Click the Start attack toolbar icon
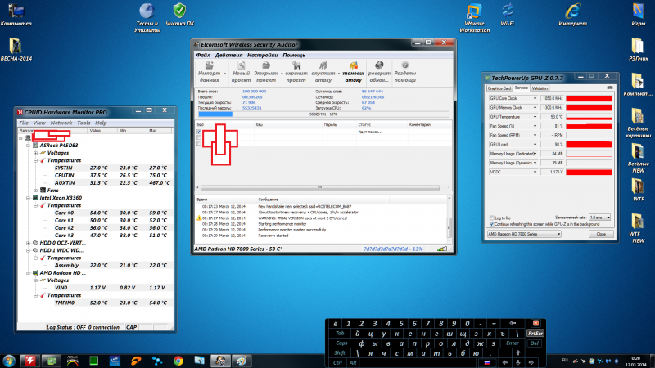Screen dimensions: 655x368 pos(323,65)
